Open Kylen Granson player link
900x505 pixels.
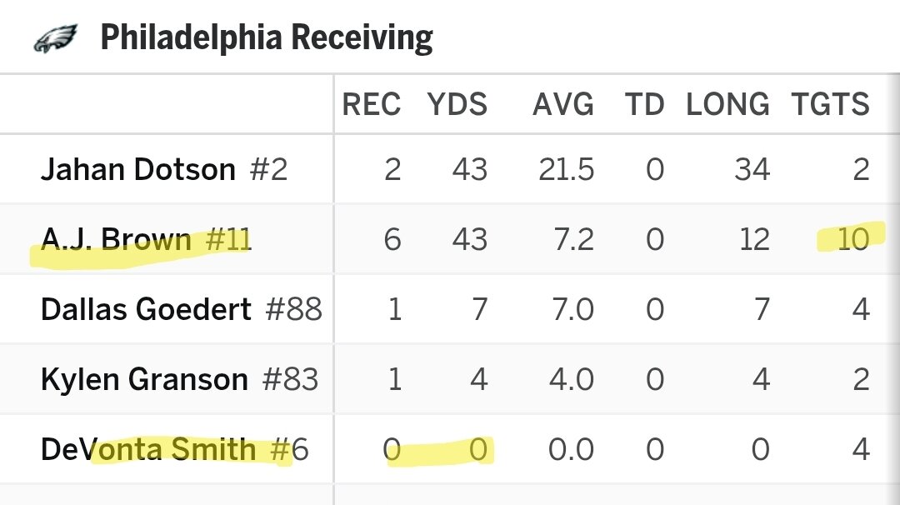tap(144, 380)
